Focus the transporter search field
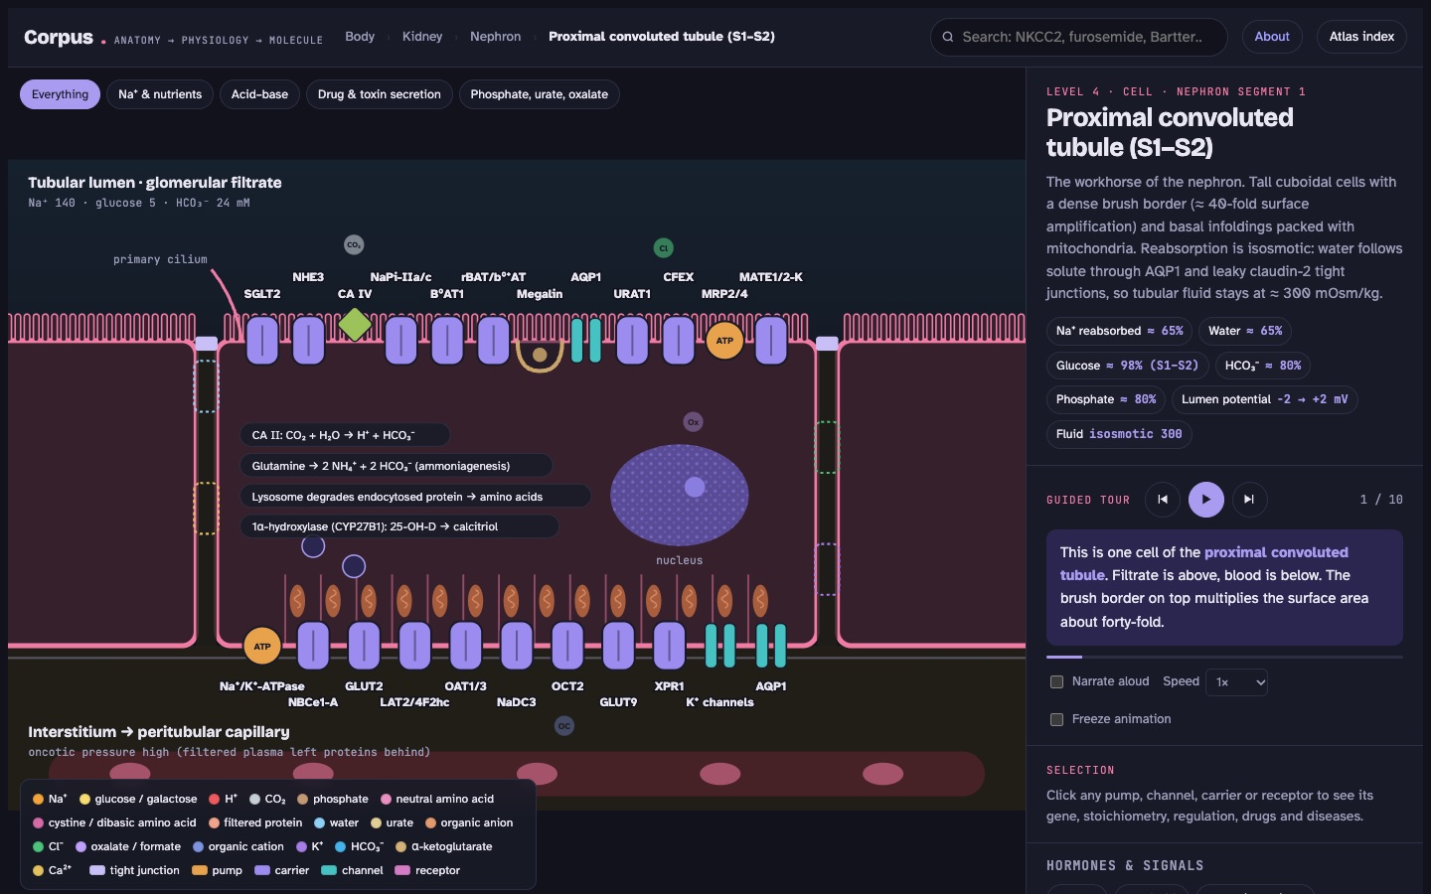This screenshot has width=1431, height=894. pyautogui.click(x=1079, y=37)
